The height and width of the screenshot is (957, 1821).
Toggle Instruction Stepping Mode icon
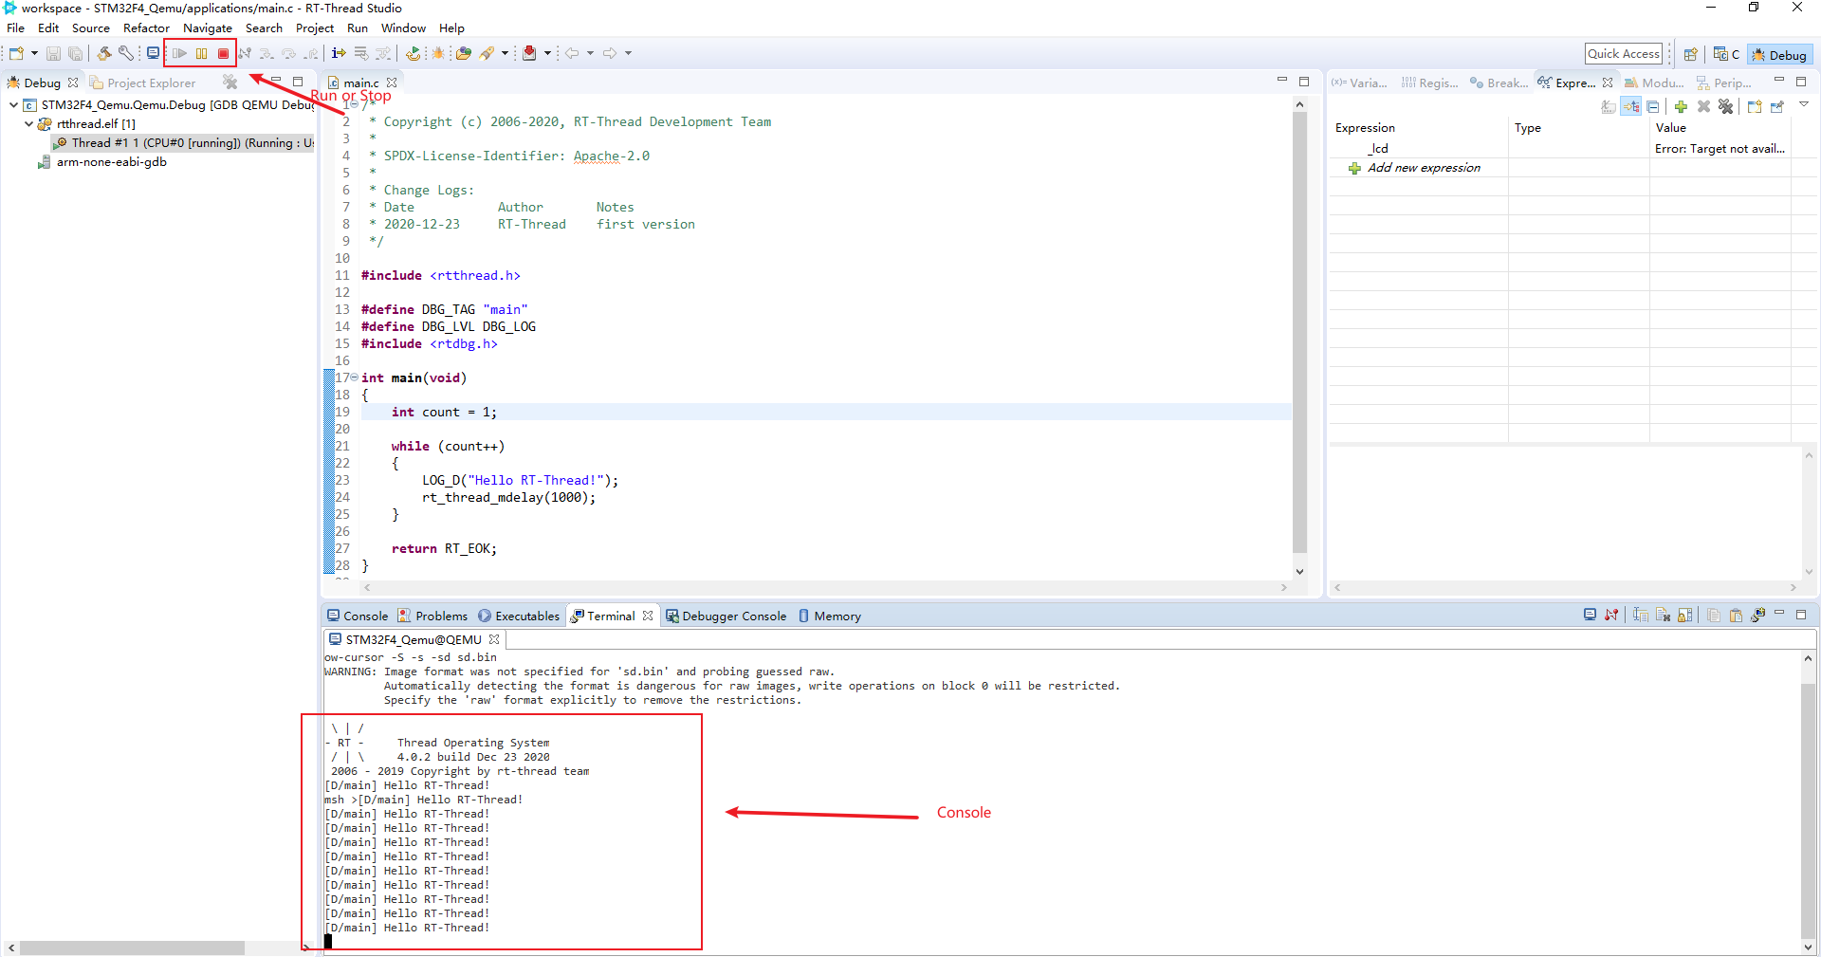tap(339, 53)
